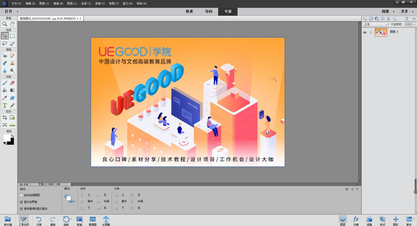Open the layers panel options menu
Image resolution: width=417 pixels, height=226 pixels.
(413, 19)
